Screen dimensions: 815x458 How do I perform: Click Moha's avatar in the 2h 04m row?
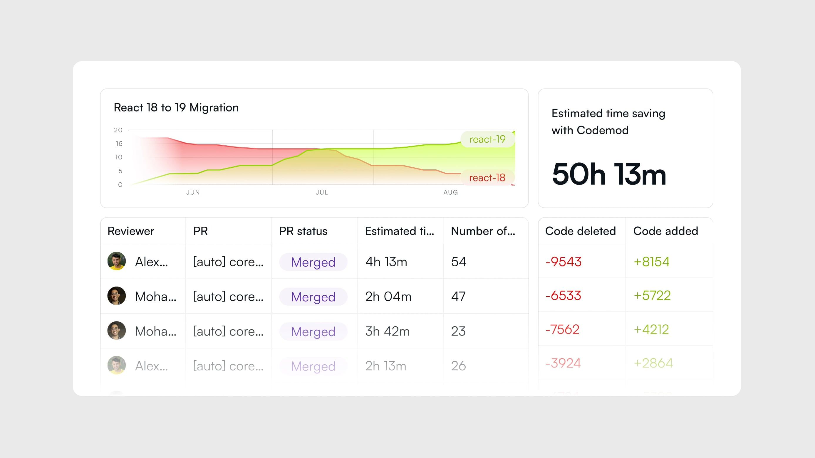[x=116, y=296]
